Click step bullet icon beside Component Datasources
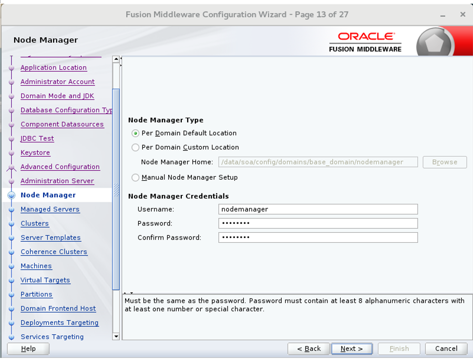This screenshot has height=359, width=473. click(12, 125)
